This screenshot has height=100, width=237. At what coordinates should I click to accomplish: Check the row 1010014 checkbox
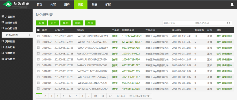click(x=38, y=88)
